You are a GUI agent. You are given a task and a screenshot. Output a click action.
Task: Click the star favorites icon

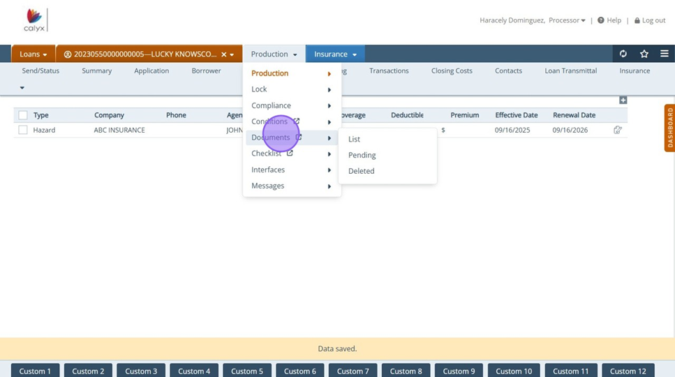644,54
